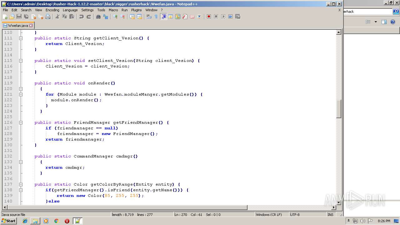Start macro recording with red dot icon
The height and width of the screenshot is (225, 400).
pyautogui.click(x=209, y=17)
